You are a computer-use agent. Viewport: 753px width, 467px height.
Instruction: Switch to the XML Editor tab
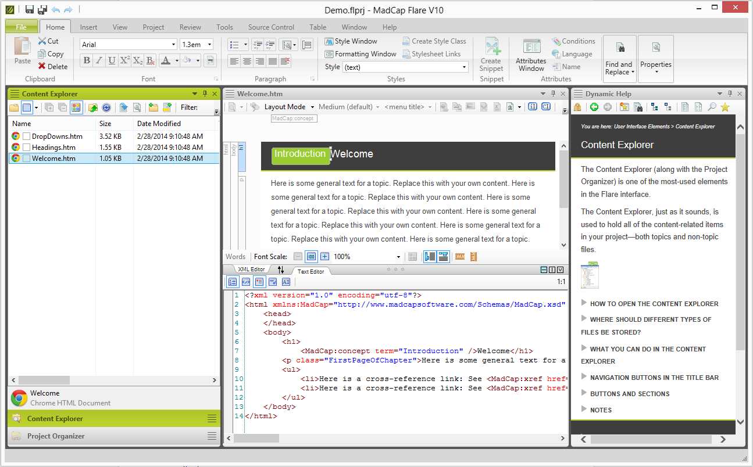[251, 270]
